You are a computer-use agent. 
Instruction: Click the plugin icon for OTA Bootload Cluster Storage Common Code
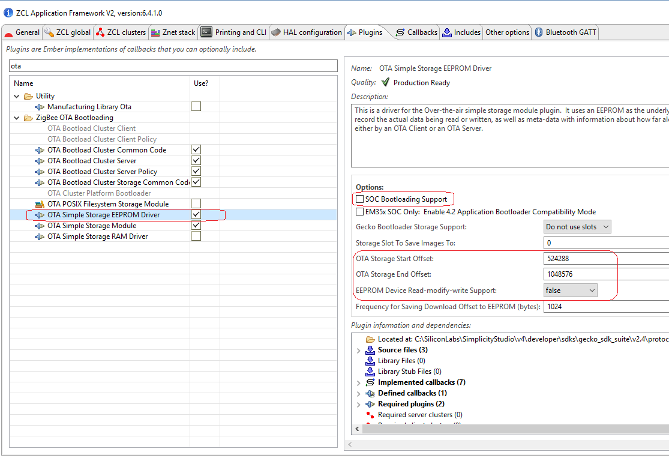[x=39, y=182]
